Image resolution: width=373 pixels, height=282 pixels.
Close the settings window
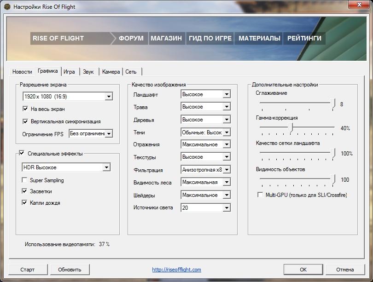[360, 4]
